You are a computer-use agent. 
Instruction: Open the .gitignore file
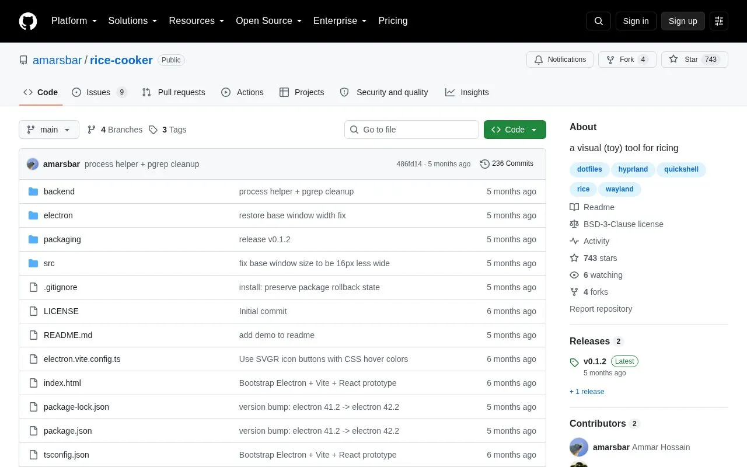(x=60, y=287)
